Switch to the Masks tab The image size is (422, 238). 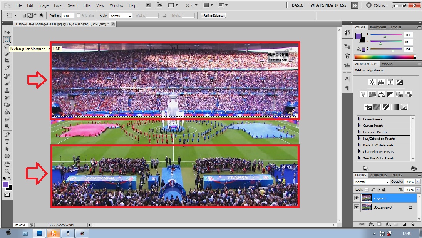pos(387,64)
